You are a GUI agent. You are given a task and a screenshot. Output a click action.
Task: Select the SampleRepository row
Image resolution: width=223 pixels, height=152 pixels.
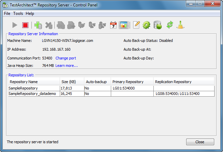coord(111,88)
